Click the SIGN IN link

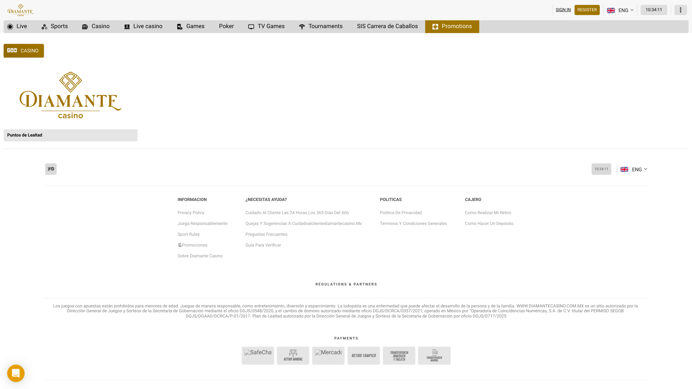[x=563, y=10]
